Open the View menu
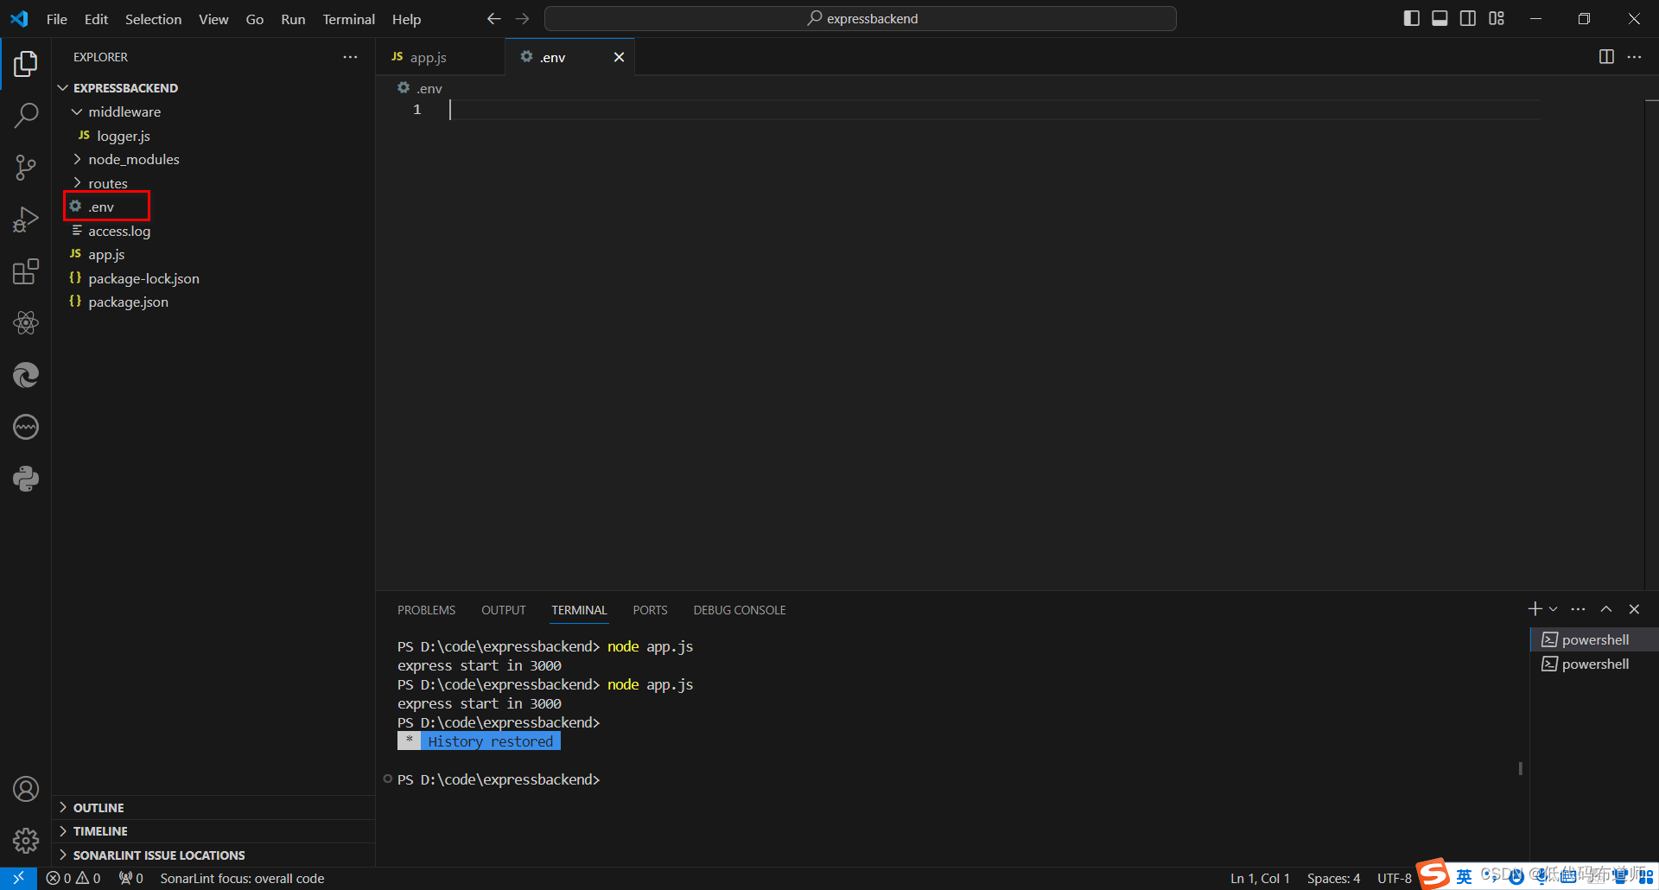The height and width of the screenshot is (890, 1659). click(x=213, y=19)
